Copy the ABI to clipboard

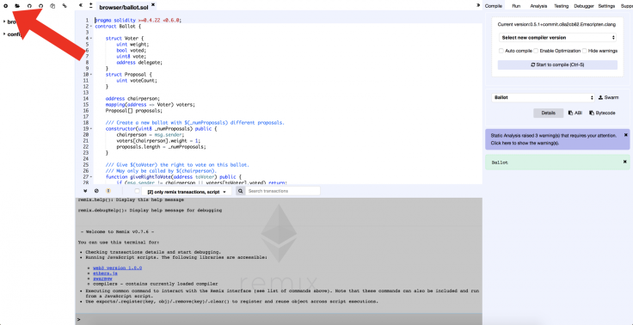click(575, 113)
